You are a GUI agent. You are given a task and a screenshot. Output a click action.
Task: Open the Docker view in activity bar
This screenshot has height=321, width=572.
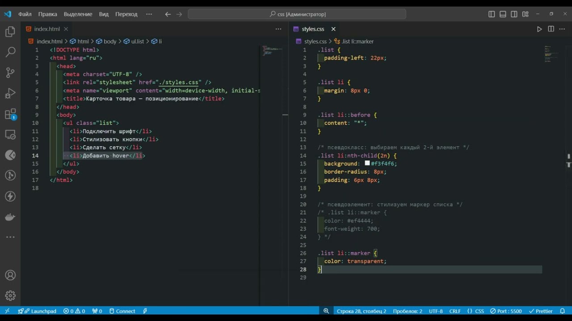click(10, 217)
